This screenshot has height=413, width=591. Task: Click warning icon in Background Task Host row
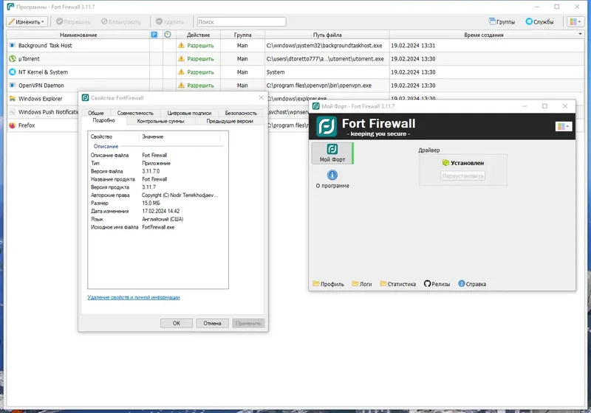[x=181, y=46]
